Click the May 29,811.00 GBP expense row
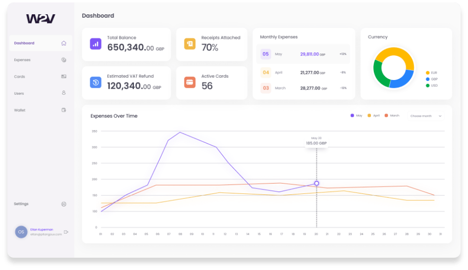This screenshot has height=270, width=468. point(303,54)
